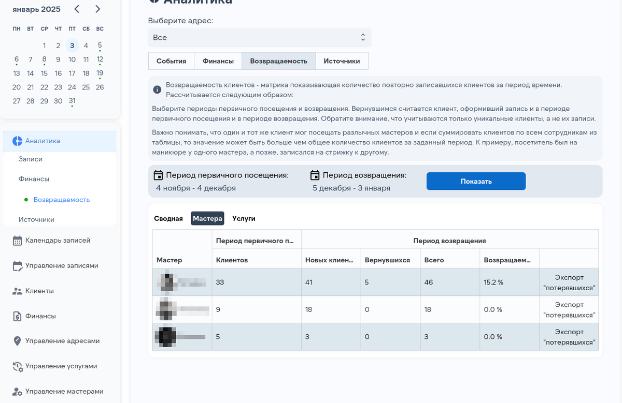
Task: Select date 31 in the January calendar
Action: (x=72, y=101)
